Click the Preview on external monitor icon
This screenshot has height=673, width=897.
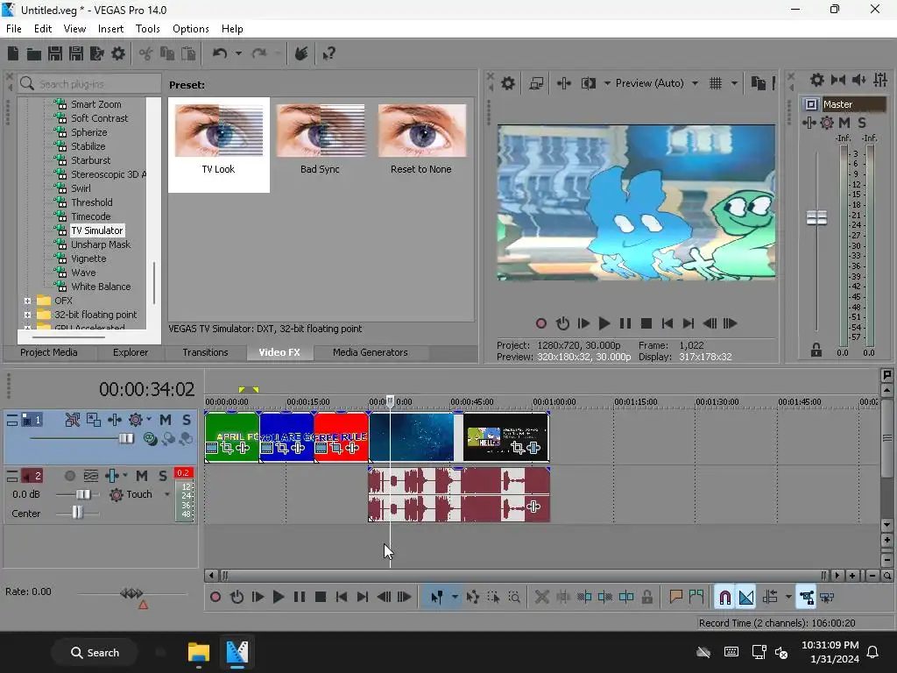point(536,83)
